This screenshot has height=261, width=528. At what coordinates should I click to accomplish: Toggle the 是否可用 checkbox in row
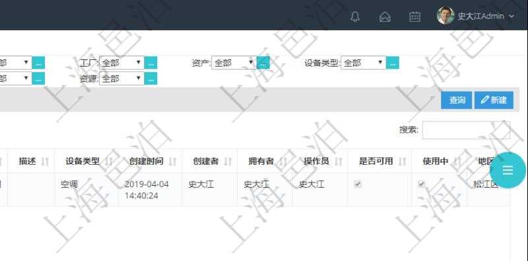click(x=358, y=185)
